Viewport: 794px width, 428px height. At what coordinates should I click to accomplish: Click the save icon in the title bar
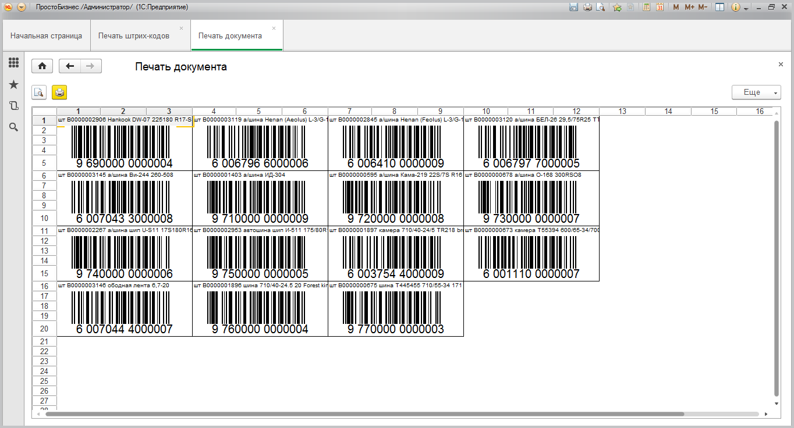click(x=573, y=8)
